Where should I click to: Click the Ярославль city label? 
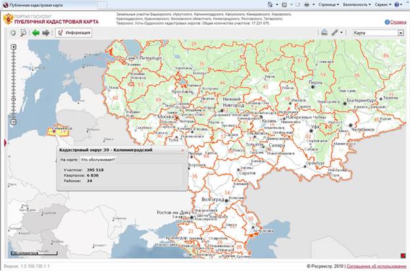coord(182,91)
